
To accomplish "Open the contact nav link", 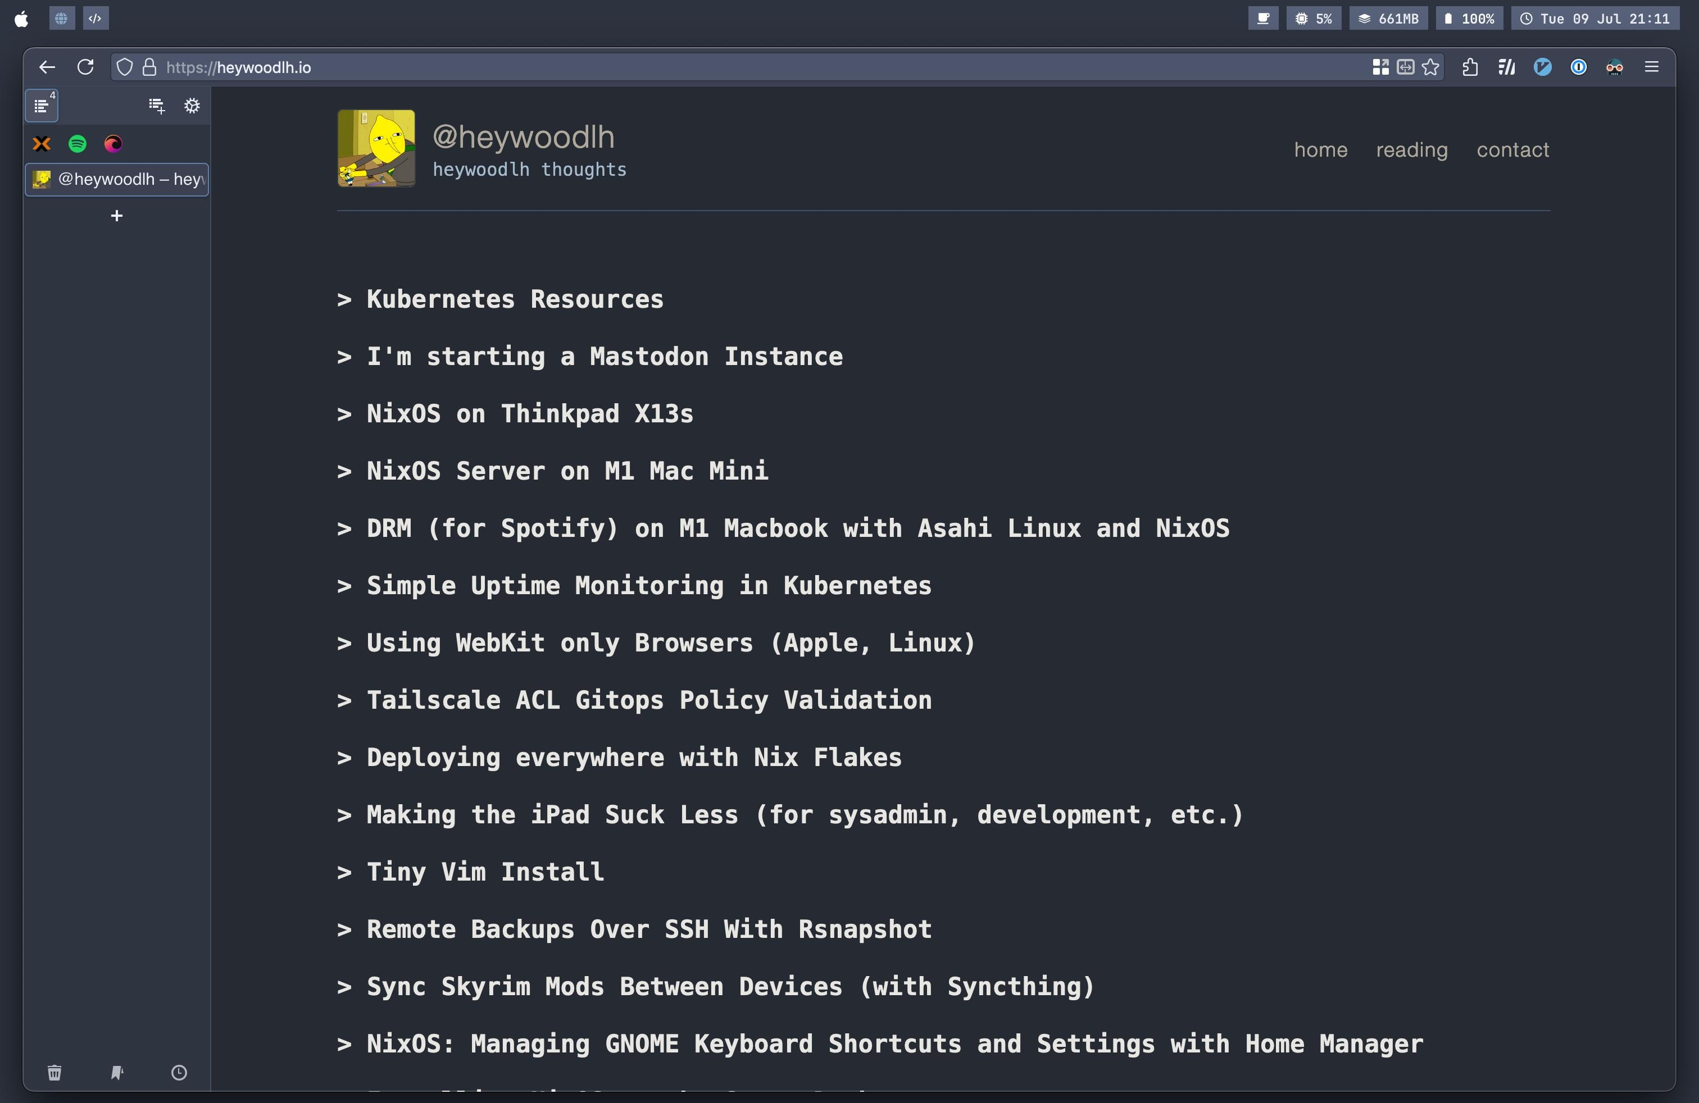I will 1512,150.
